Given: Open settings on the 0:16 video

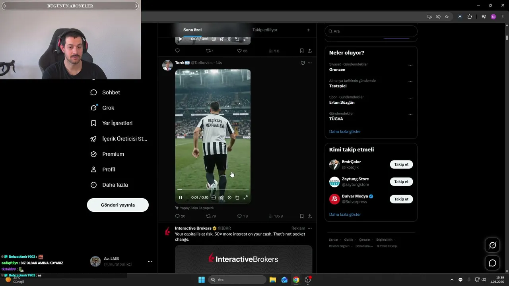Looking at the screenshot, I should coord(229,39).
